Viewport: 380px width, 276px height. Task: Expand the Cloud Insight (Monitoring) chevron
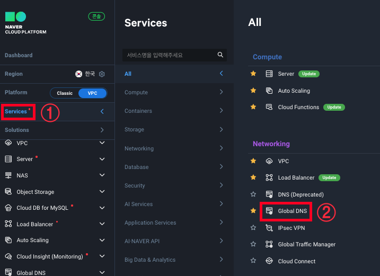pyautogui.click(x=102, y=256)
